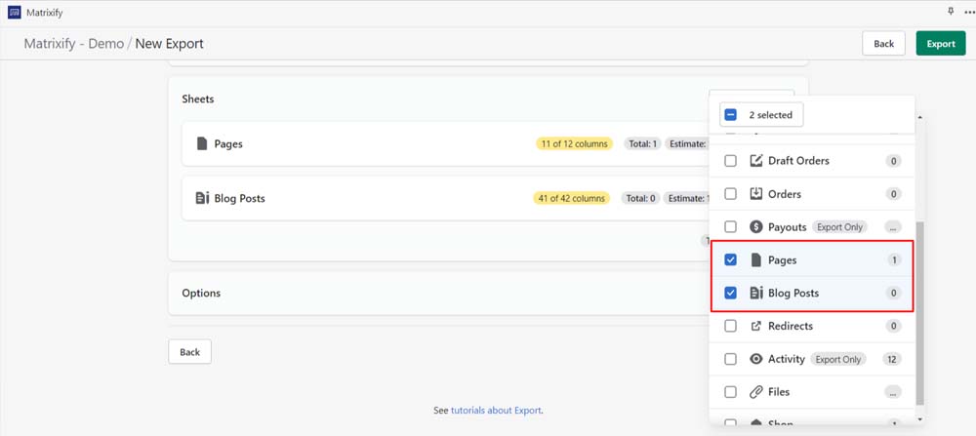The height and width of the screenshot is (436, 976).
Task: Click the bottom-left Back button
Action: (x=190, y=352)
